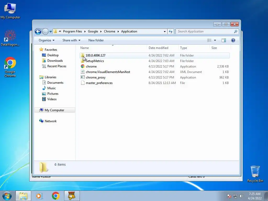Screen dimensions: 268x201
Task: Select Google Chrome desktop shortcut
Action: 10,67
